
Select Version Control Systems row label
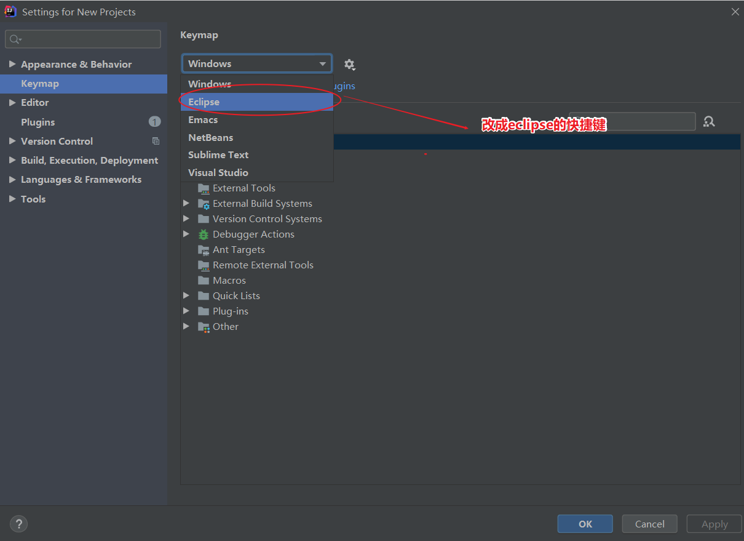(x=267, y=219)
